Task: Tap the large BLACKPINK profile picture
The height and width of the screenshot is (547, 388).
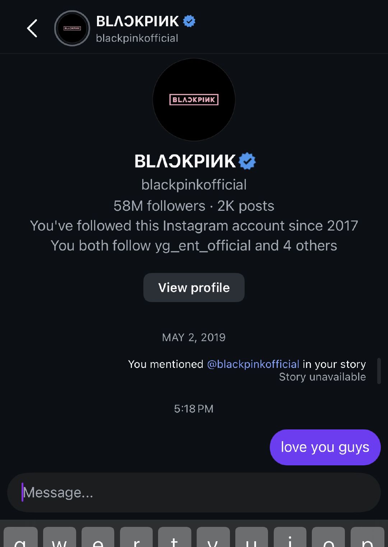Action: click(194, 100)
